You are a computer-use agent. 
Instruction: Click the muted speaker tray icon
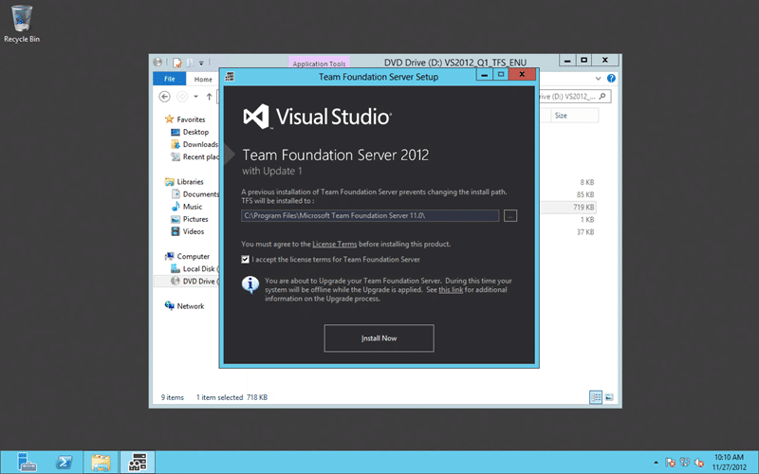[x=699, y=463]
